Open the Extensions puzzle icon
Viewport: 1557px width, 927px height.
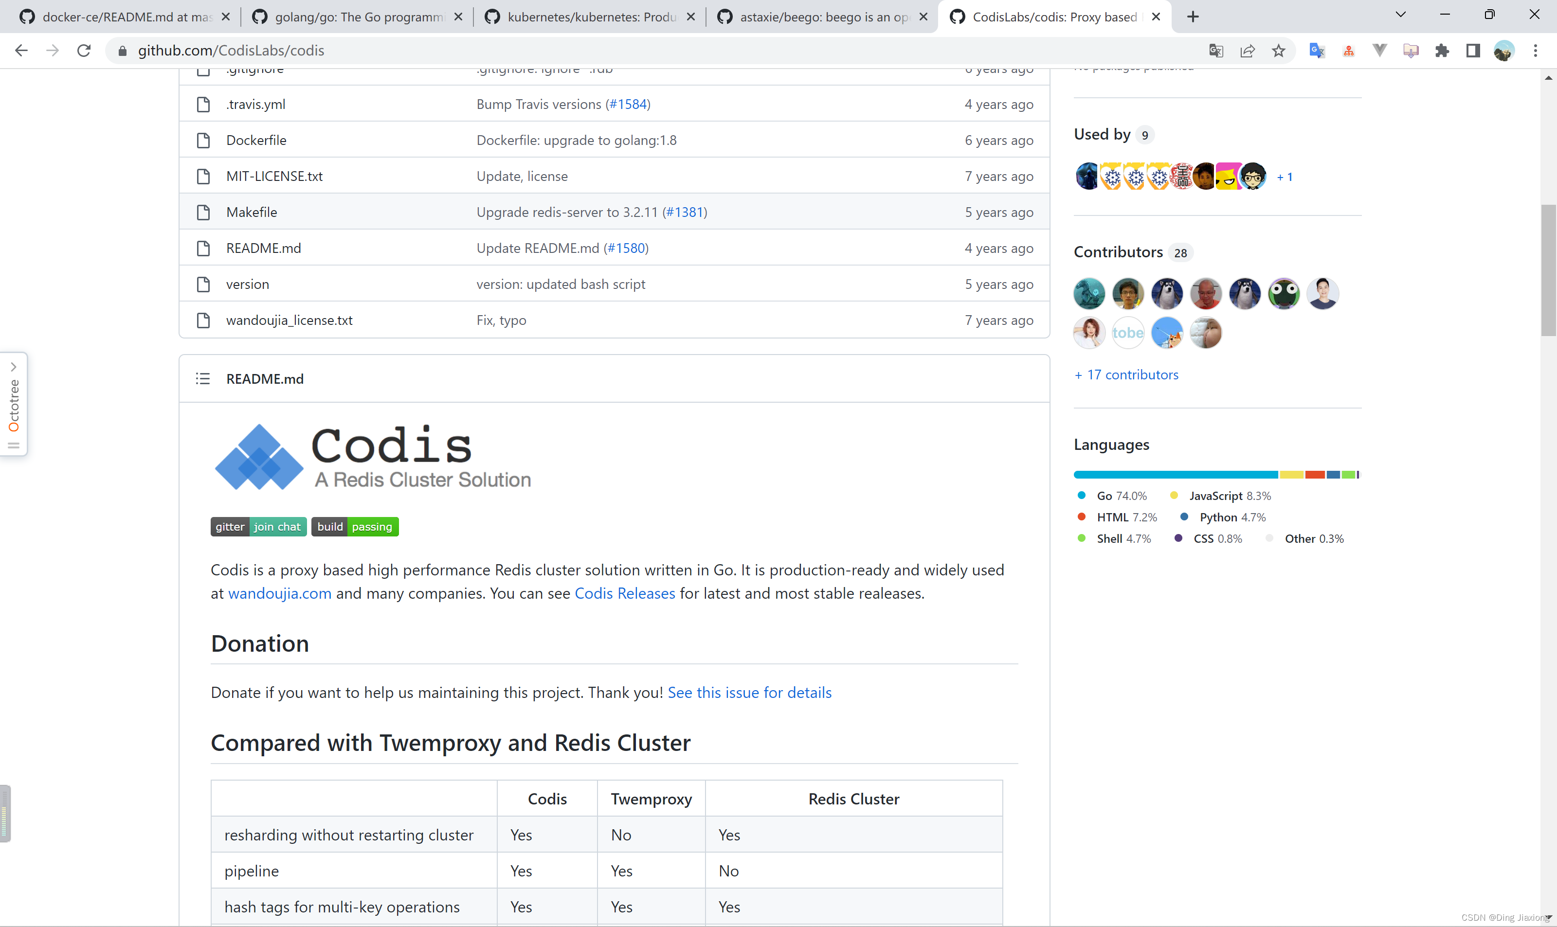(1442, 51)
